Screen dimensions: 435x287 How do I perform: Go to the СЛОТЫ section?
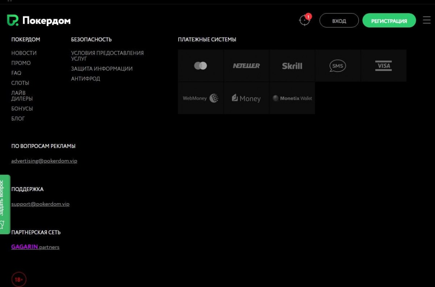pos(20,83)
